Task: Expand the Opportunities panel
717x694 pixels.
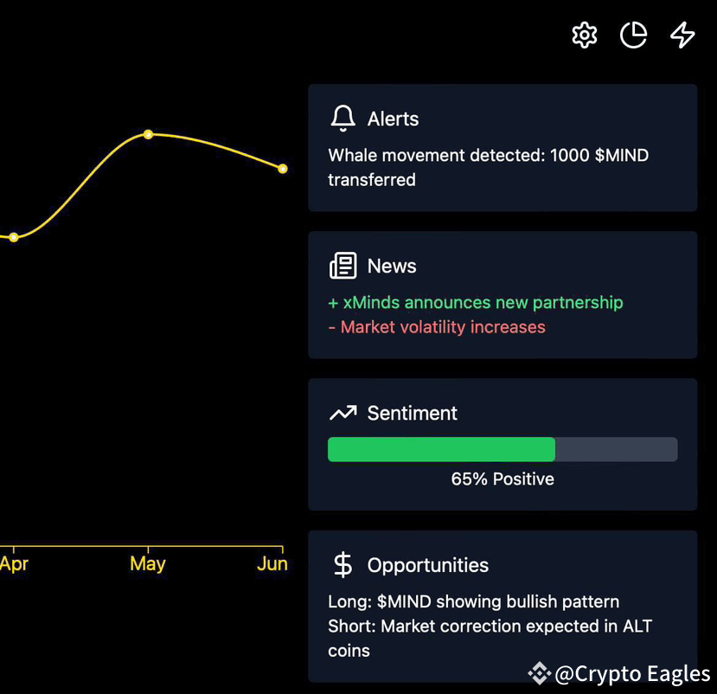Action: (429, 564)
